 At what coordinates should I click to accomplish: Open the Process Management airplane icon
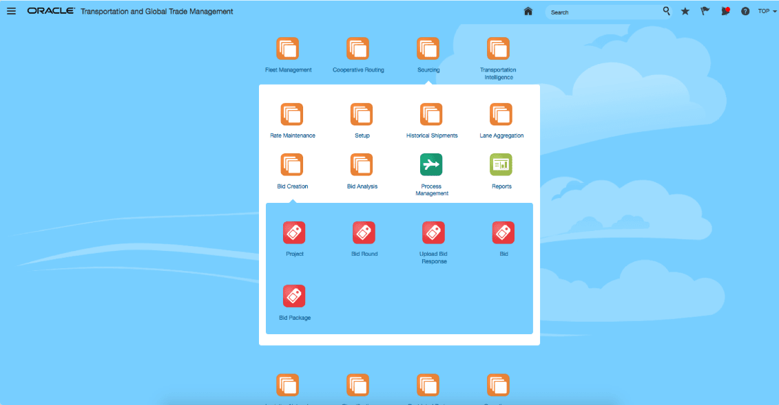click(431, 164)
